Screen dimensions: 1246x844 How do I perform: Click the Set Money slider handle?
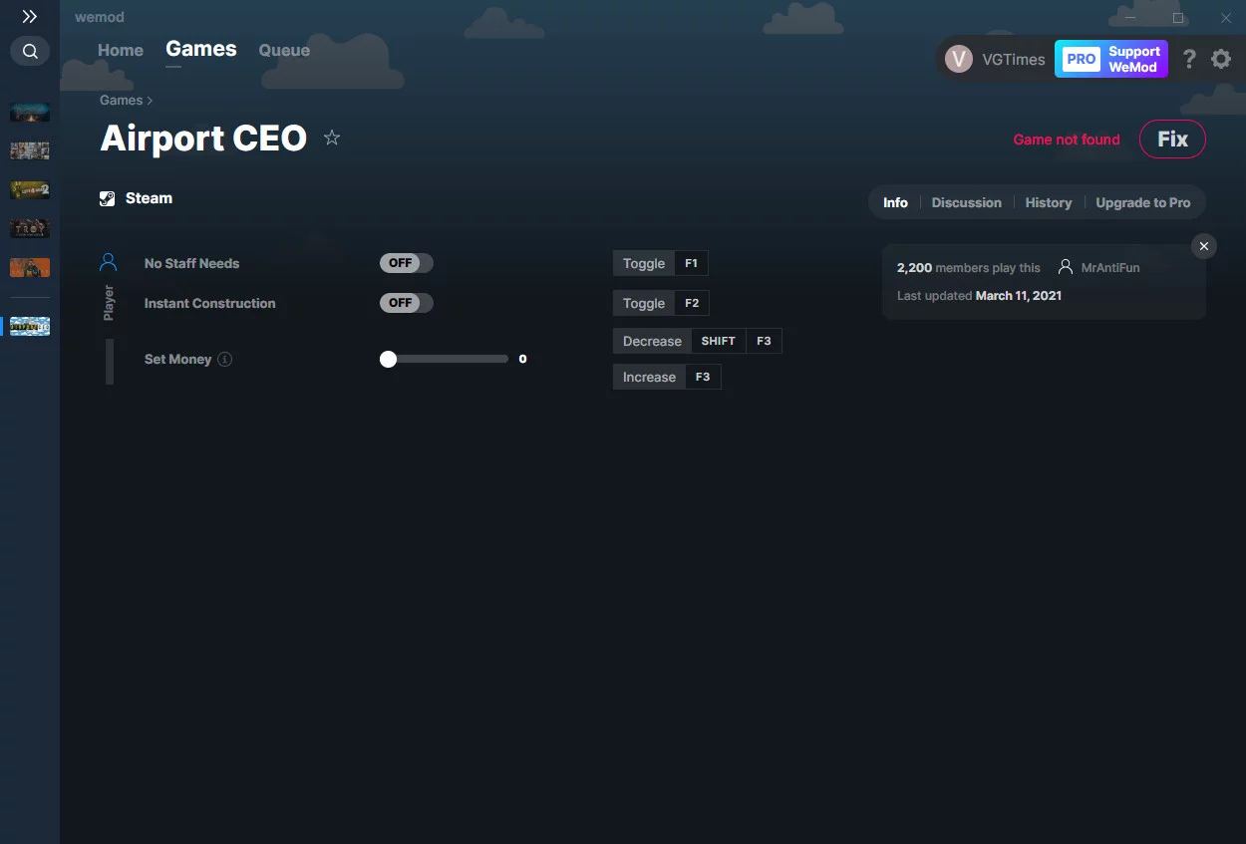coord(389,359)
